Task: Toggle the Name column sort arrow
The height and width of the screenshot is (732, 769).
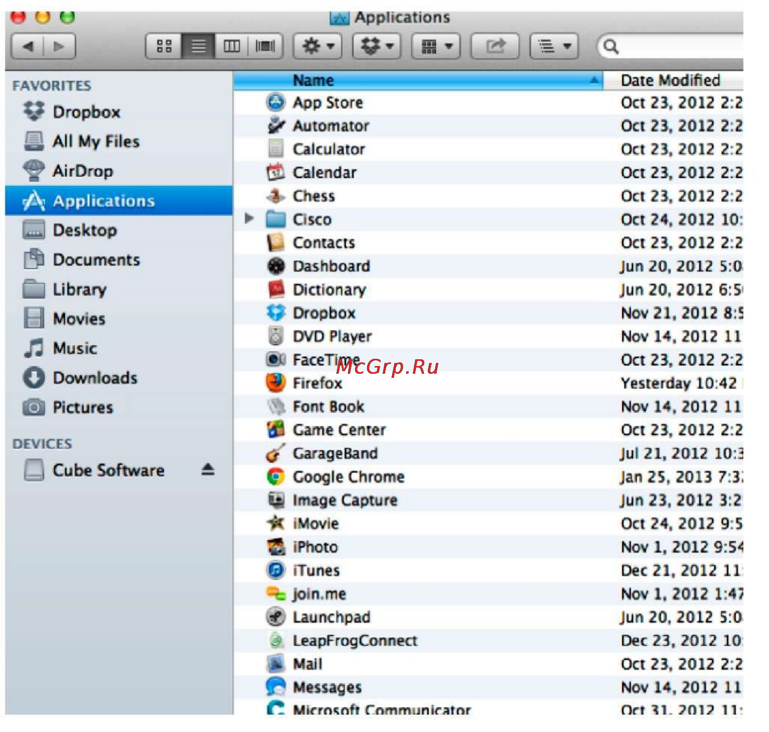Action: 593,80
